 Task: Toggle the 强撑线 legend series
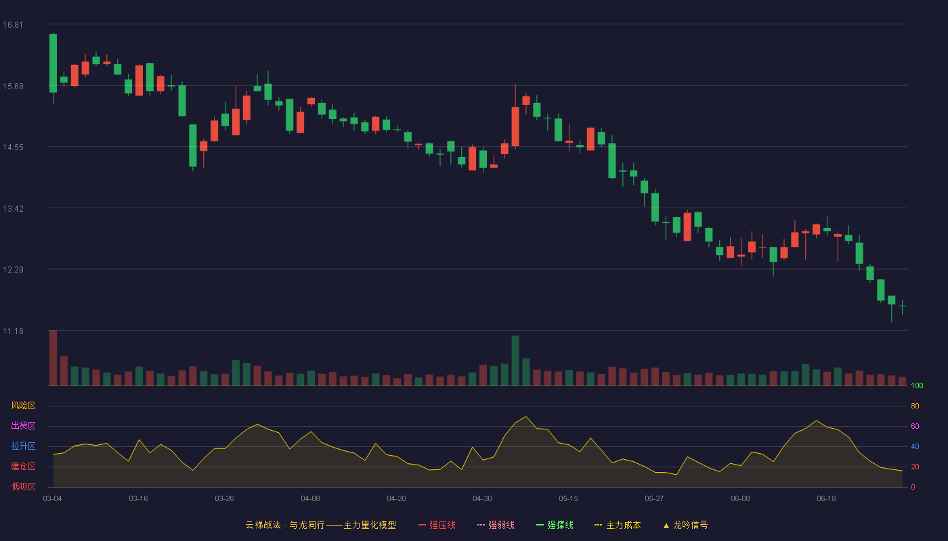pyautogui.click(x=555, y=525)
